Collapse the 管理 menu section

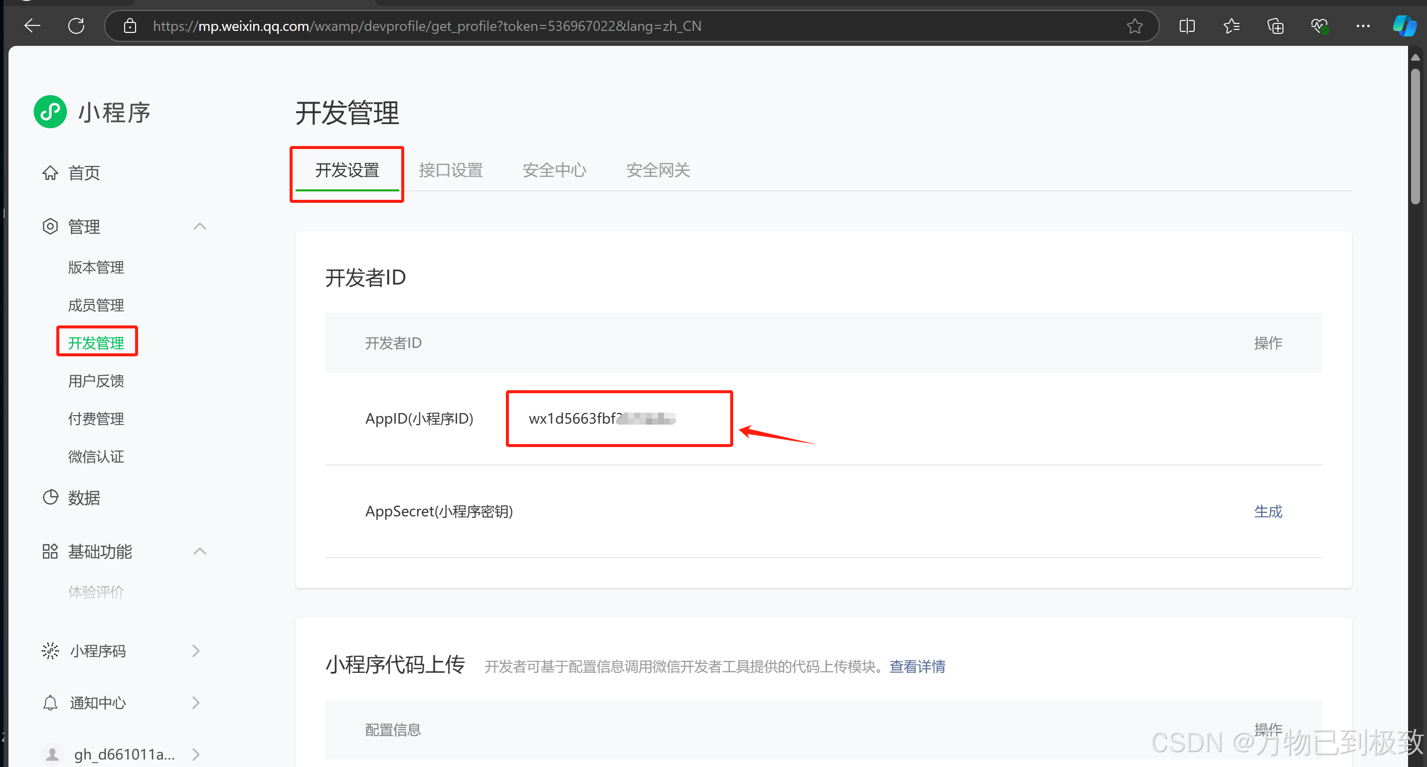click(199, 226)
